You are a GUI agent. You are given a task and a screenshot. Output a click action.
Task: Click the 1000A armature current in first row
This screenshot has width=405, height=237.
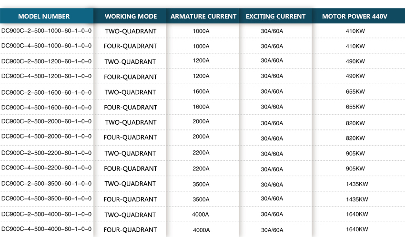click(201, 30)
